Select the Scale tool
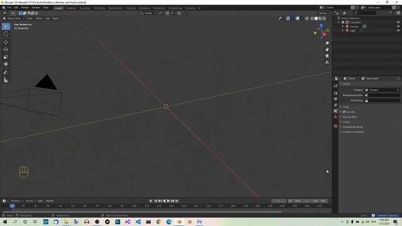The width and height of the screenshot is (402, 226). (x=6, y=57)
